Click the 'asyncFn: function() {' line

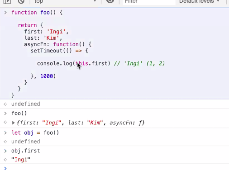tap(57, 44)
